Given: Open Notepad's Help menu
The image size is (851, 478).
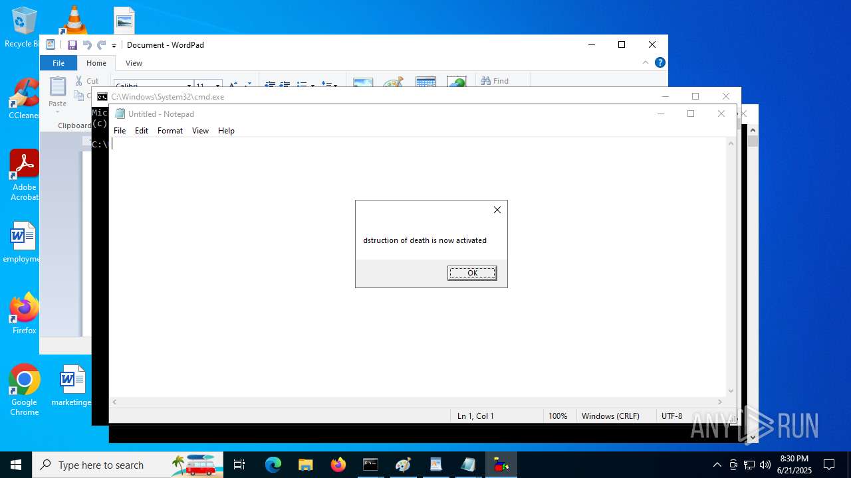Looking at the screenshot, I should tap(226, 131).
